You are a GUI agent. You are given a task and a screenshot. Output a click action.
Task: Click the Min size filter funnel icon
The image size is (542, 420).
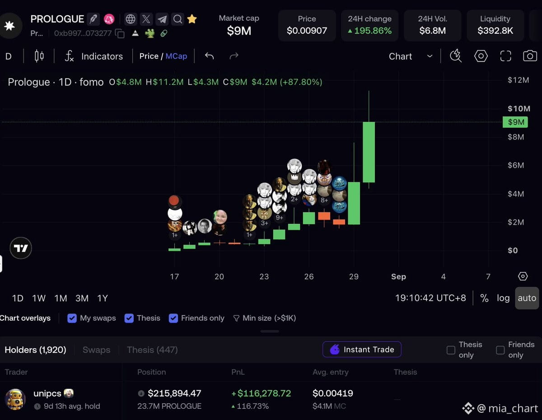[236, 318]
